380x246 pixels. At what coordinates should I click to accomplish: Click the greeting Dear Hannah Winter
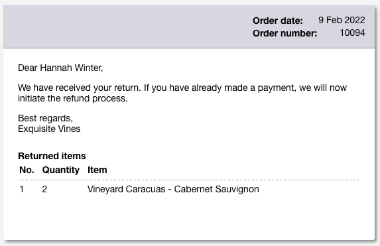pos(60,68)
